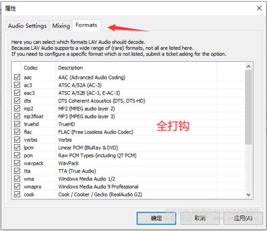Toggle the wmapro checkbox
This screenshot has height=231, width=267.
pyautogui.click(x=17, y=187)
